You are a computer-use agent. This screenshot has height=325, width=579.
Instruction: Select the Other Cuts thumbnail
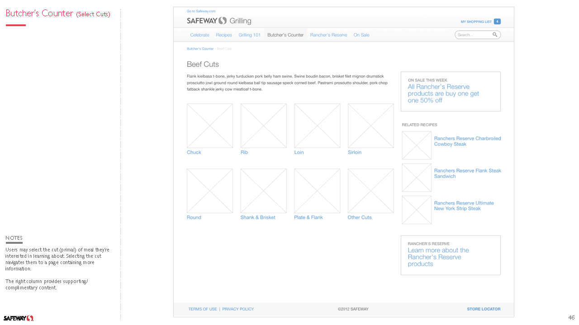(x=371, y=191)
